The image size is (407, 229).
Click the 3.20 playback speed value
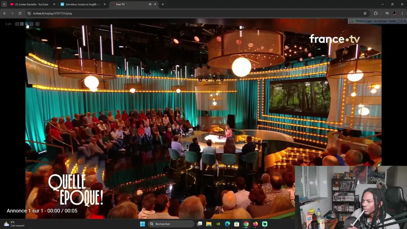click(x=8, y=24)
